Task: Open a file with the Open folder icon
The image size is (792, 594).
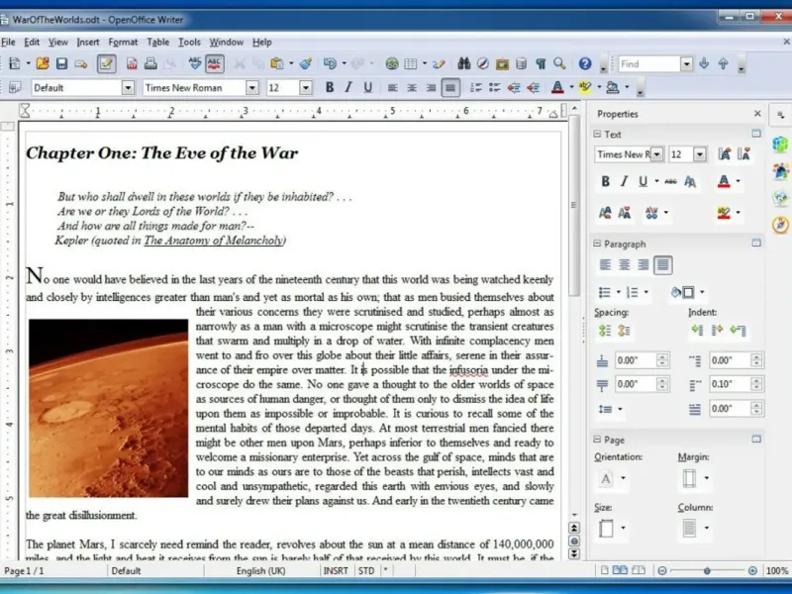Action: click(x=43, y=63)
